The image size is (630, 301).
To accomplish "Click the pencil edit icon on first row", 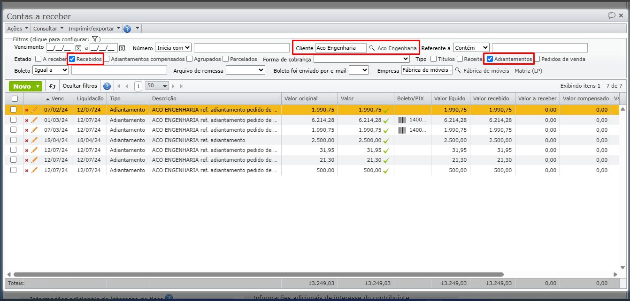I will tap(34, 110).
